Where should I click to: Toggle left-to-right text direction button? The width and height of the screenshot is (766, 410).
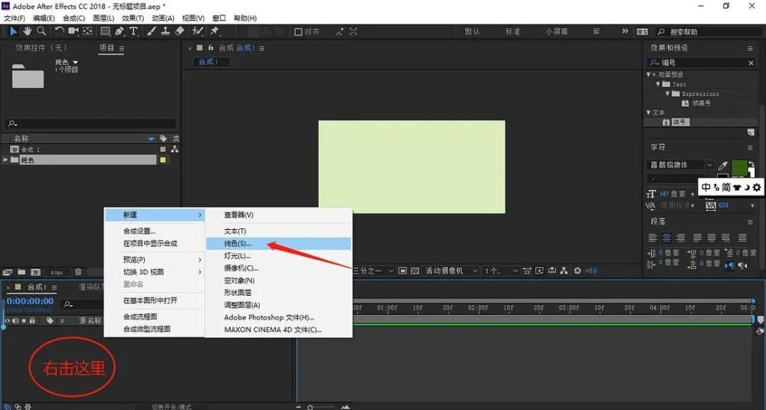(729, 265)
